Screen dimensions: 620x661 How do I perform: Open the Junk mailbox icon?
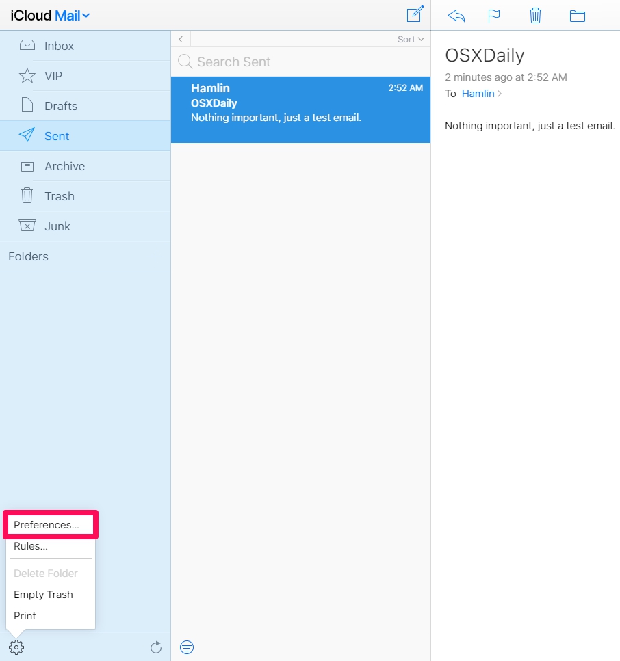(26, 226)
